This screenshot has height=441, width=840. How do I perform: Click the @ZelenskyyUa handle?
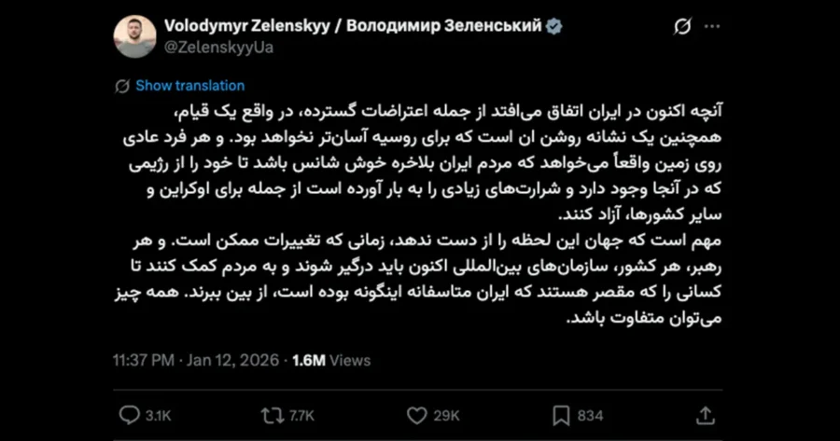click(x=218, y=48)
